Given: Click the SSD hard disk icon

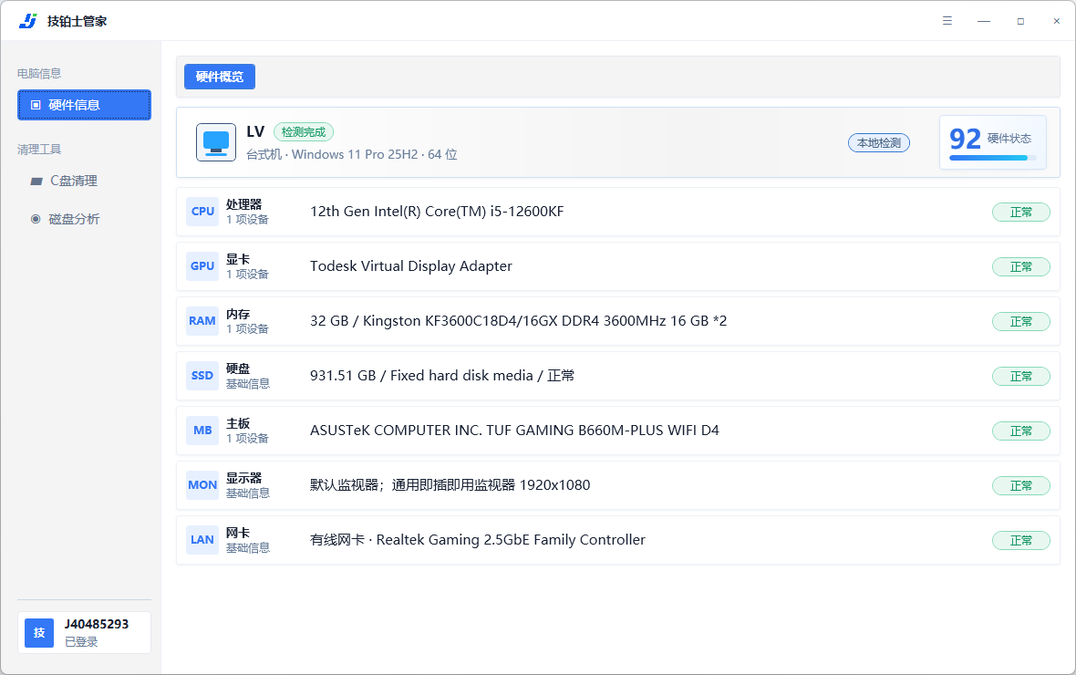Looking at the screenshot, I should pyautogui.click(x=202, y=376).
